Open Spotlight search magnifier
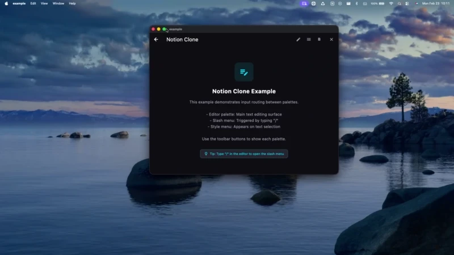The width and height of the screenshot is (454, 255). 400,3
